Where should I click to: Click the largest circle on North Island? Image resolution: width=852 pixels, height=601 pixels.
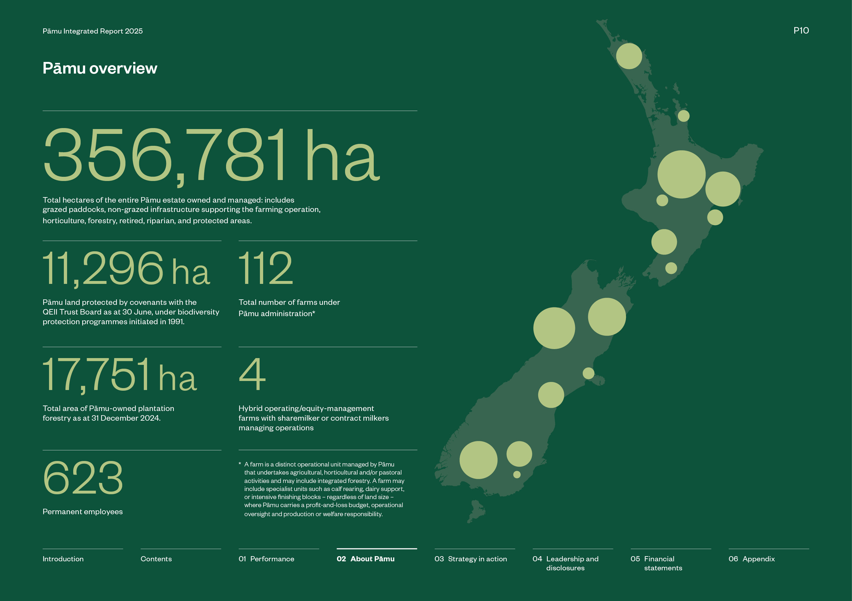point(681,174)
